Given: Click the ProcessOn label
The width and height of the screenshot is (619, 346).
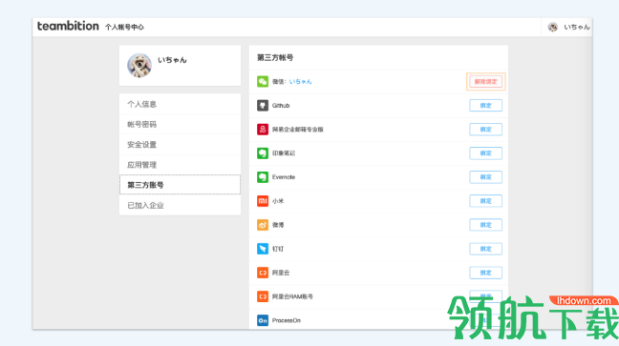Looking at the screenshot, I should (287, 320).
